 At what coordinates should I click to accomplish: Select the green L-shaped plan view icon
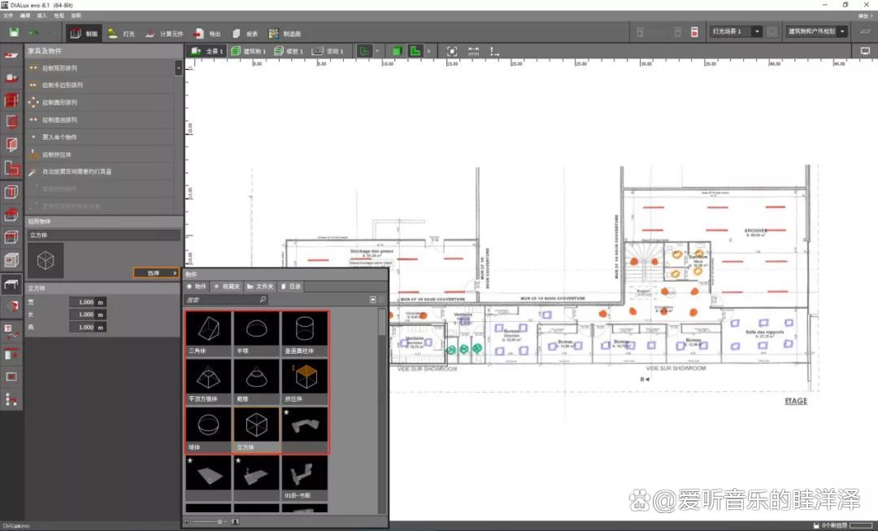(415, 51)
